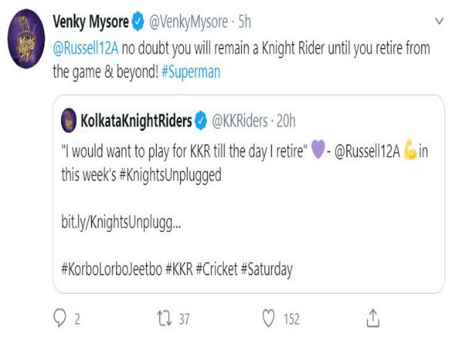This screenshot has width=452, height=339.
Task: Click the KolkataKnightRiders small avatar
Action: click(69, 121)
